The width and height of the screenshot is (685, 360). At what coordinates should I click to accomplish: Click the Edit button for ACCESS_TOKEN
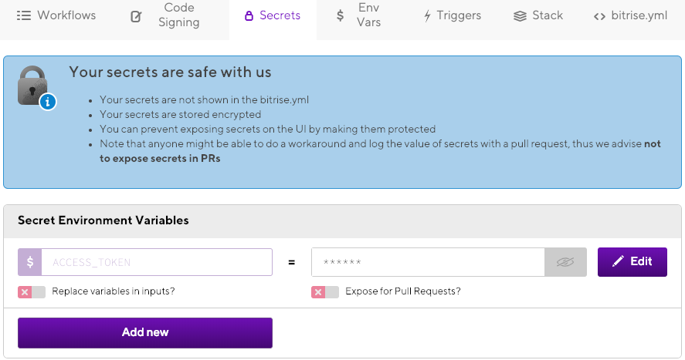pos(632,262)
